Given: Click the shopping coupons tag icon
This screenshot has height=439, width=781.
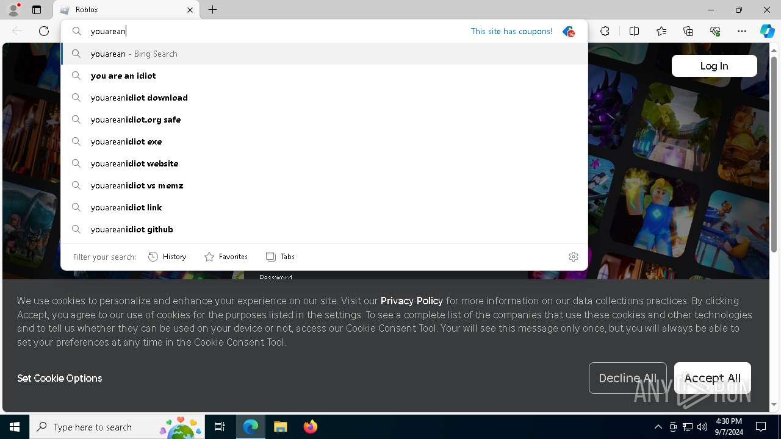Looking at the screenshot, I should (x=569, y=31).
